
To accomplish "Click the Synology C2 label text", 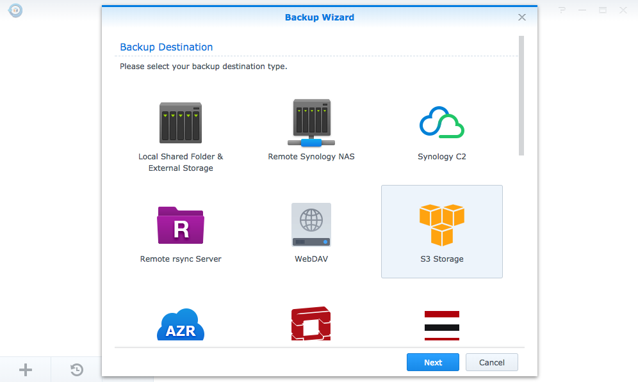I will [x=441, y=157].
